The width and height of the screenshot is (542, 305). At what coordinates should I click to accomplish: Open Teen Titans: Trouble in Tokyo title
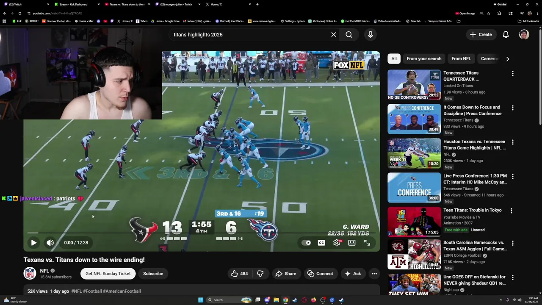pos(473,210)
